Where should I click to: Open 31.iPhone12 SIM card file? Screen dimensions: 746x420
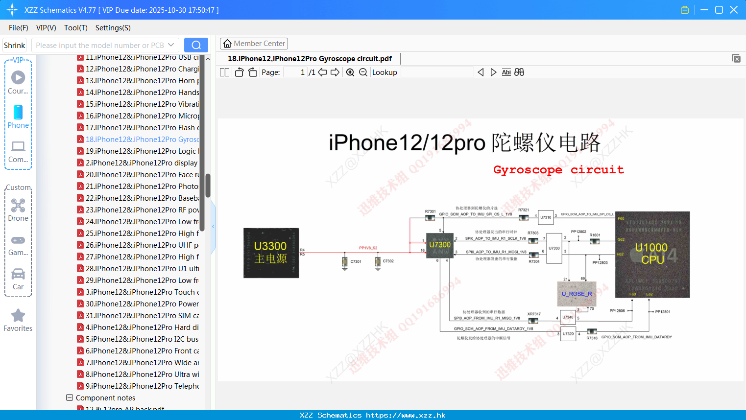pyautogui.click(x=138, y=316)
